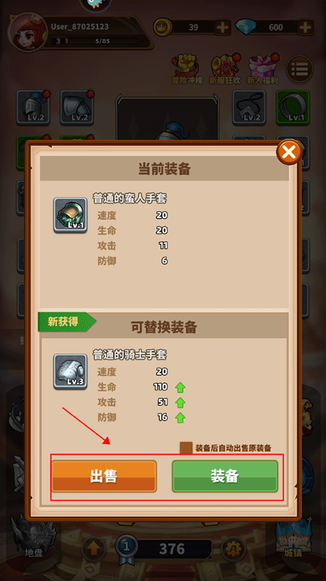Tap the player avatar portrait

pos(27,31)
